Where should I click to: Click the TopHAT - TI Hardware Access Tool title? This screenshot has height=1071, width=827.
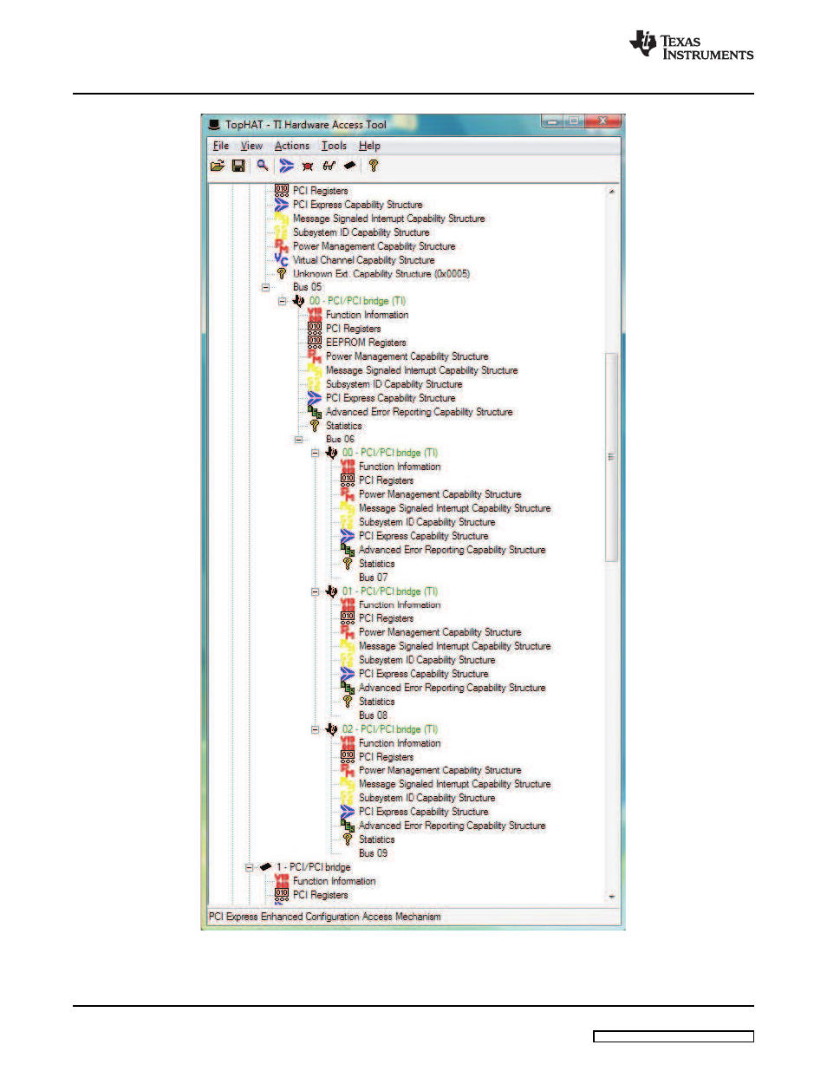(306, 125)
